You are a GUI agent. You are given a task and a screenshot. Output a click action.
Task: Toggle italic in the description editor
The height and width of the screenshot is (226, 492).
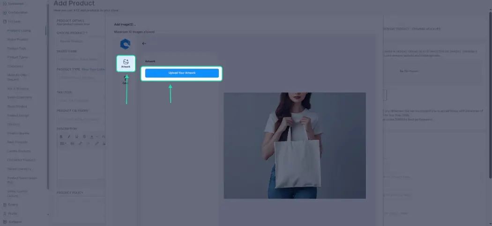pos(69,137)
